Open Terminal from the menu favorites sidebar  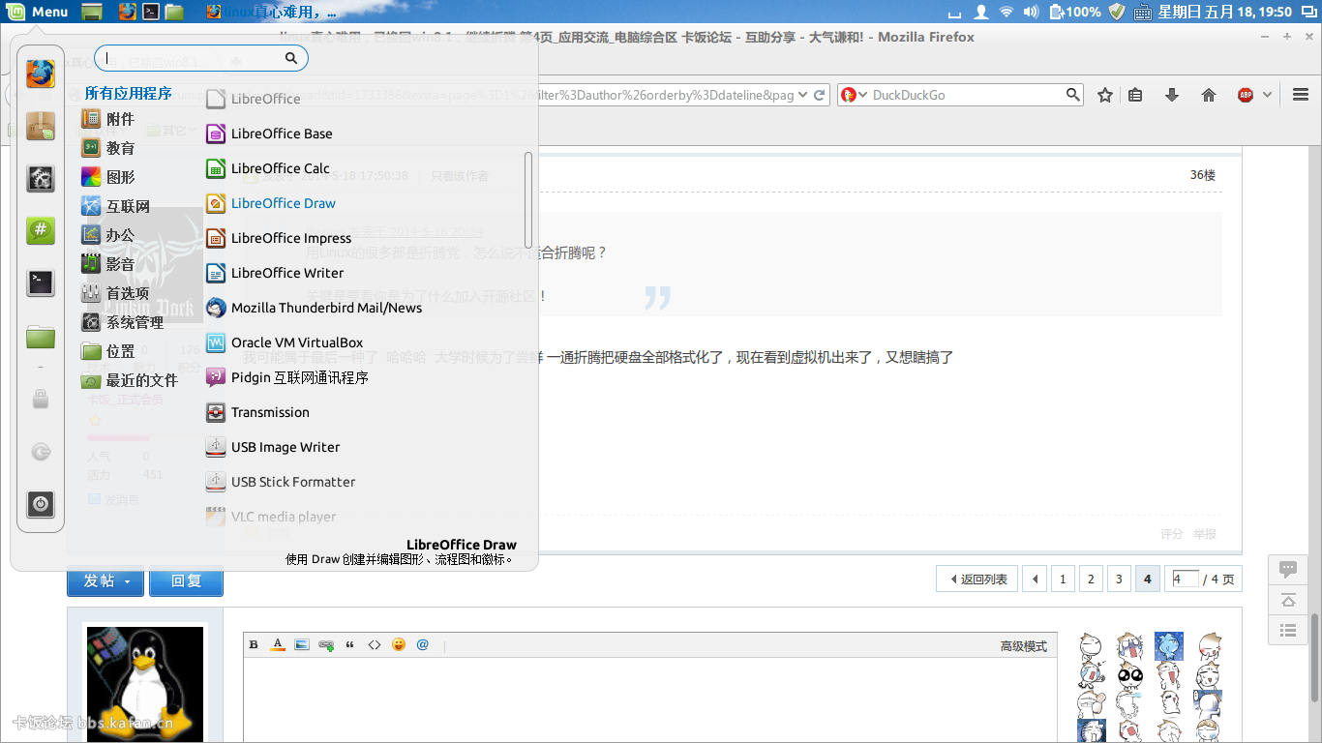[40, 282]
